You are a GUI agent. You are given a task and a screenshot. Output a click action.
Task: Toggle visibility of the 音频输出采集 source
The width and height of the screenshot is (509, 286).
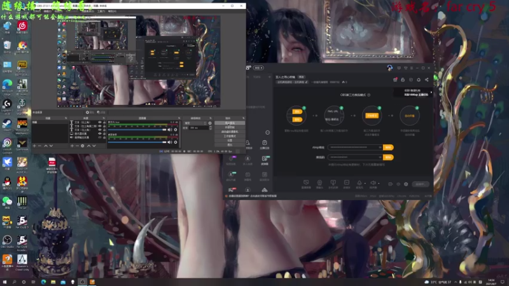[x=100, y=137]
